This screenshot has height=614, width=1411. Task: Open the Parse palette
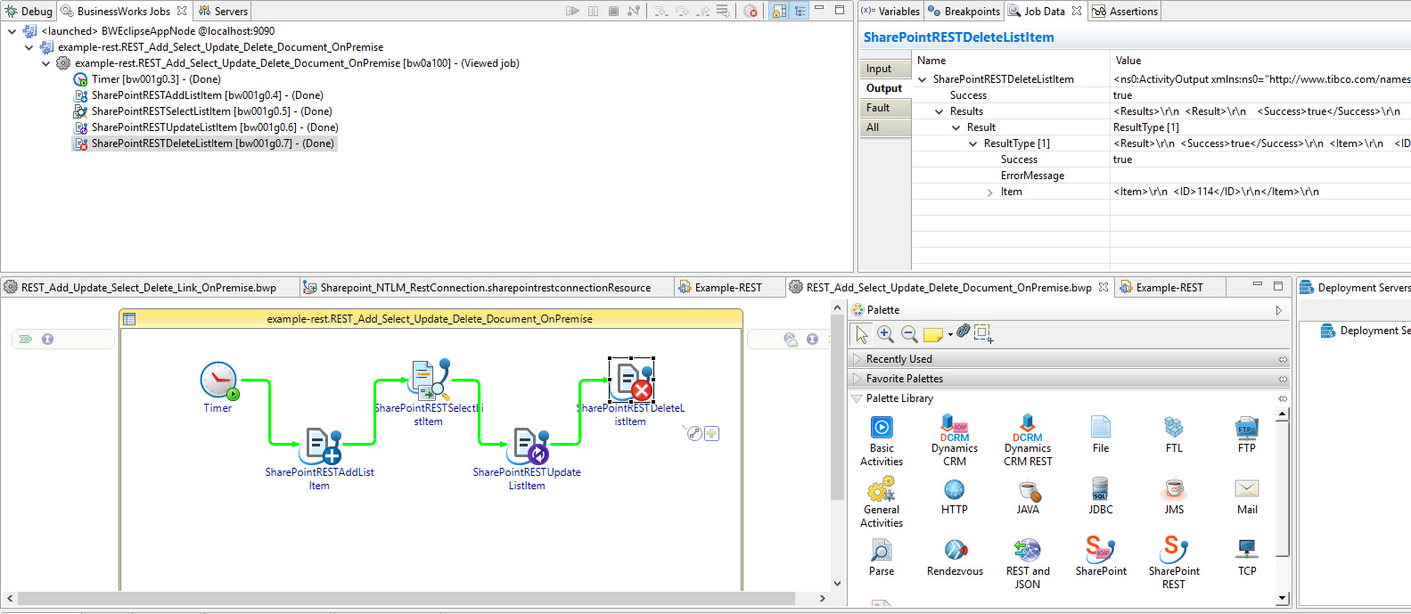882,558
